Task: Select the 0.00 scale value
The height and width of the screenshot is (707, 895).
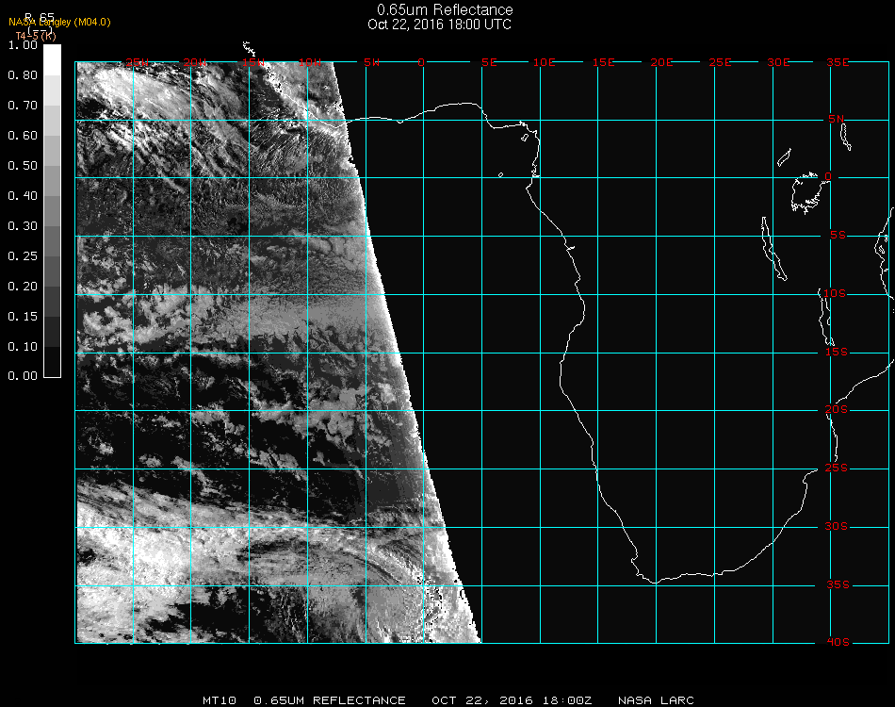Action: tap(23, 376)
